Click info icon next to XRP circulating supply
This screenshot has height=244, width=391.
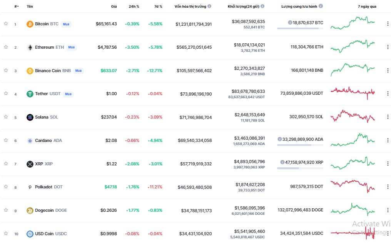coord(282,162)
